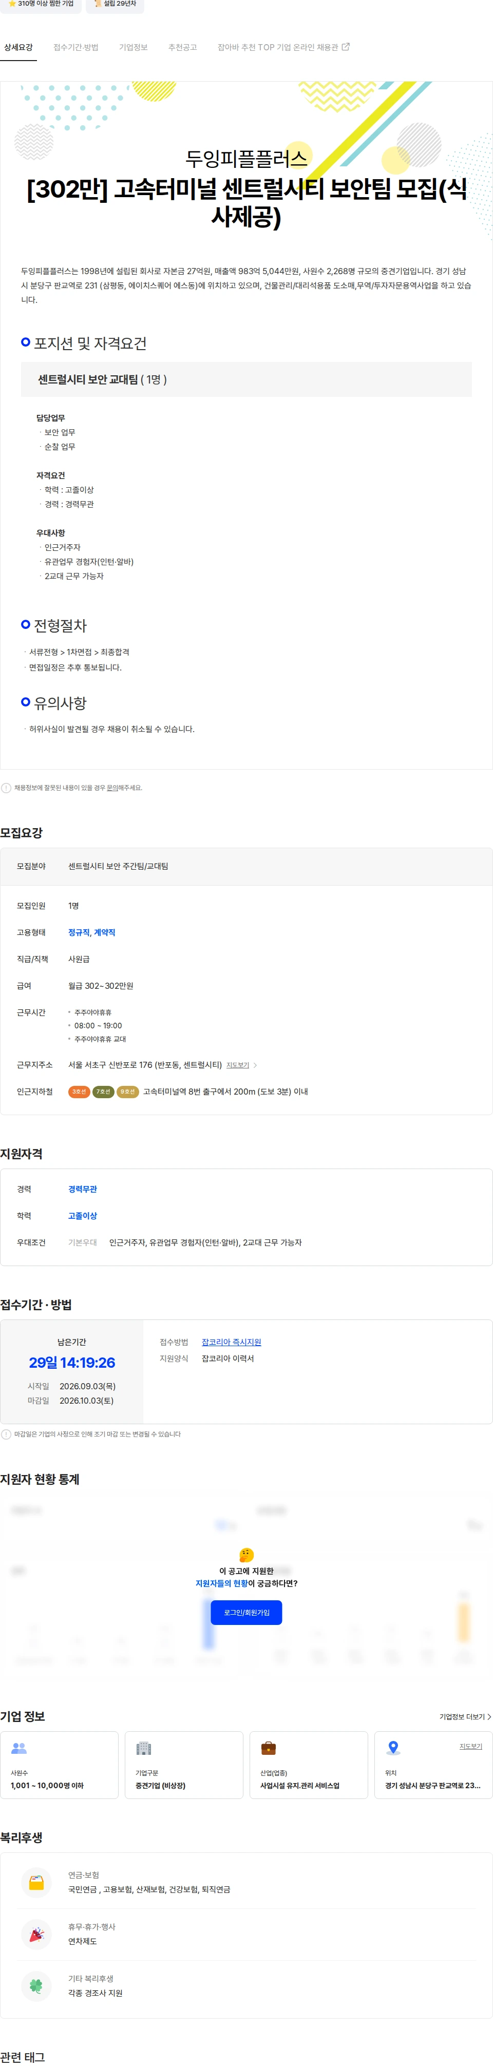
Task: Click the 7호선 subway line badge
Action: (104, 1092)
